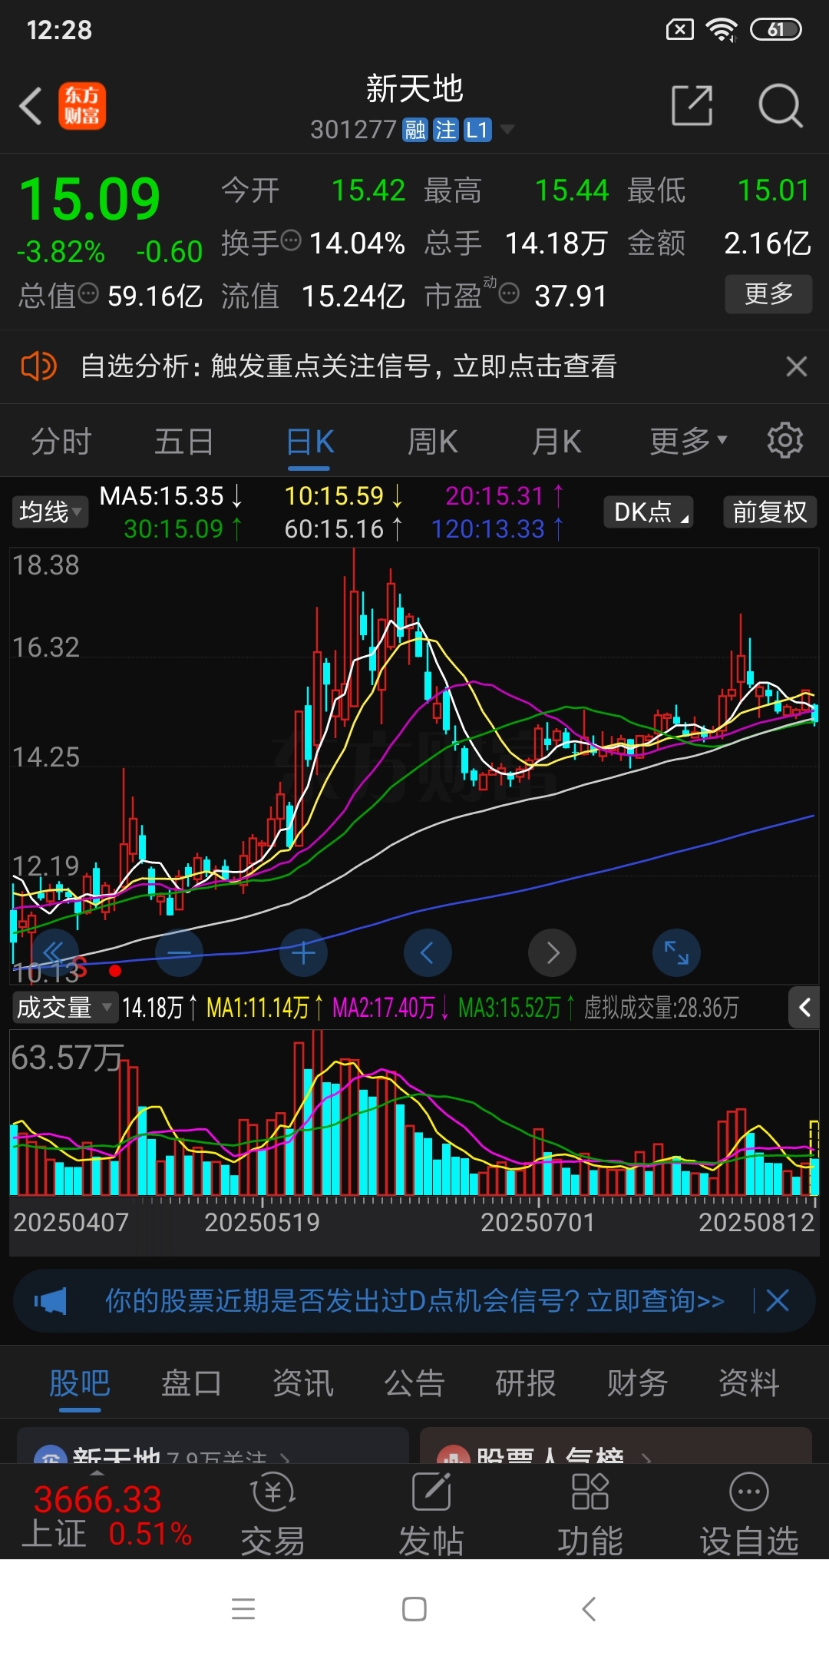Jump to earliest with double-left arrow
This screenshot has height=1659, width=829.
coord(54,953)
